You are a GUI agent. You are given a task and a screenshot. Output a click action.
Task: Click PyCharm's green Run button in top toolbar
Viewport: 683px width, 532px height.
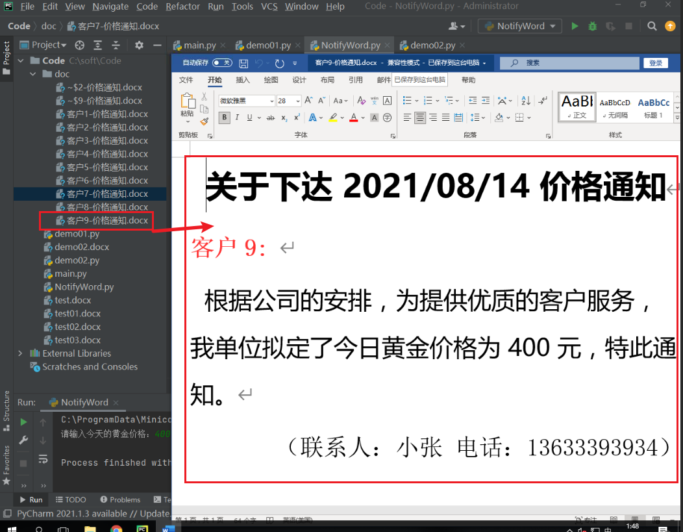(575, 26)
